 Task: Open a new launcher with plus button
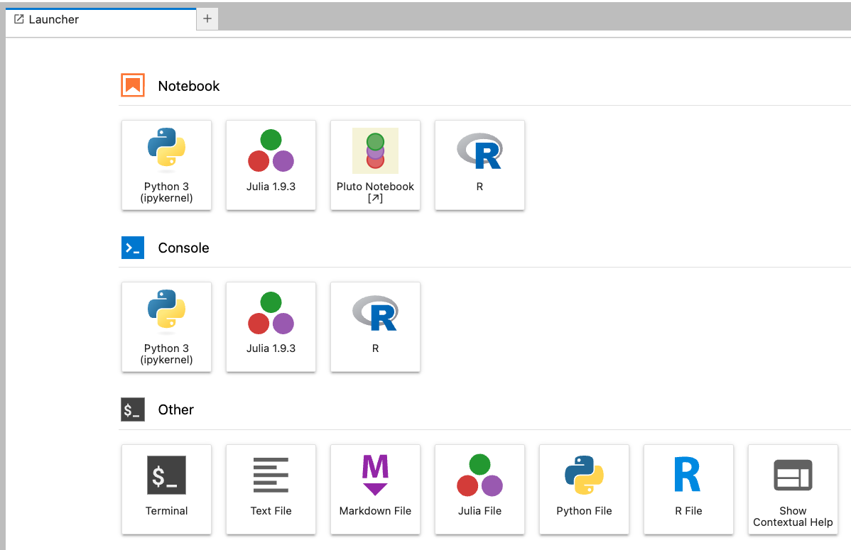pos(207,19)
